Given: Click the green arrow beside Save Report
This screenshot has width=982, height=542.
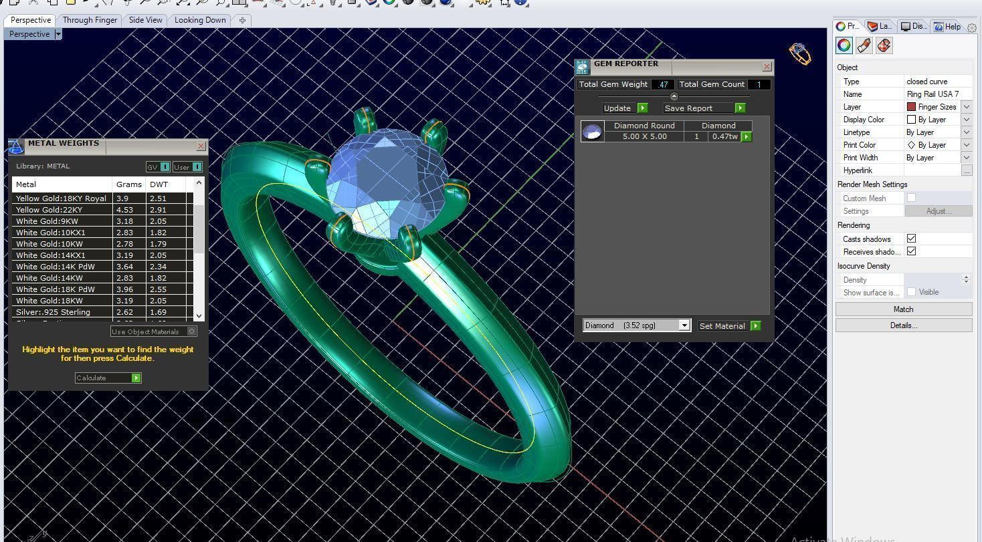Looking at the screenshot, I should click(x=740, y=108).
